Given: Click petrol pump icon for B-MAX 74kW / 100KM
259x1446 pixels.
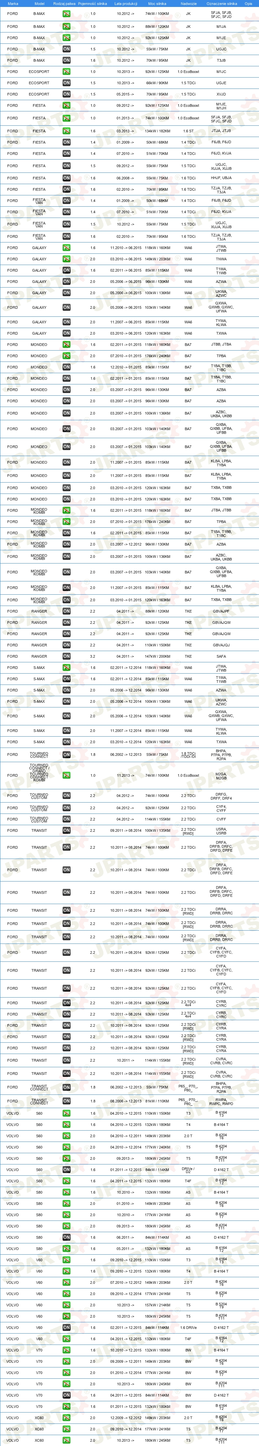Looking at the screenshot, I should pos(66,14).
